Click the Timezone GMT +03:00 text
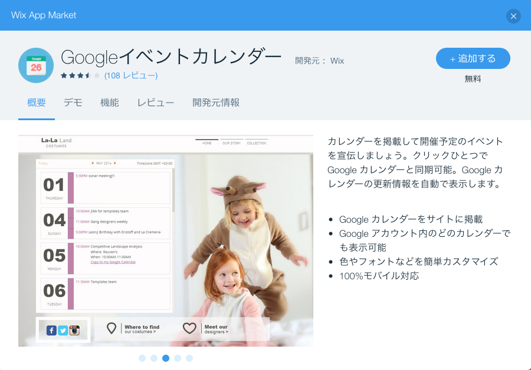This screenshot has width=531, height=370. coord(155,163)
